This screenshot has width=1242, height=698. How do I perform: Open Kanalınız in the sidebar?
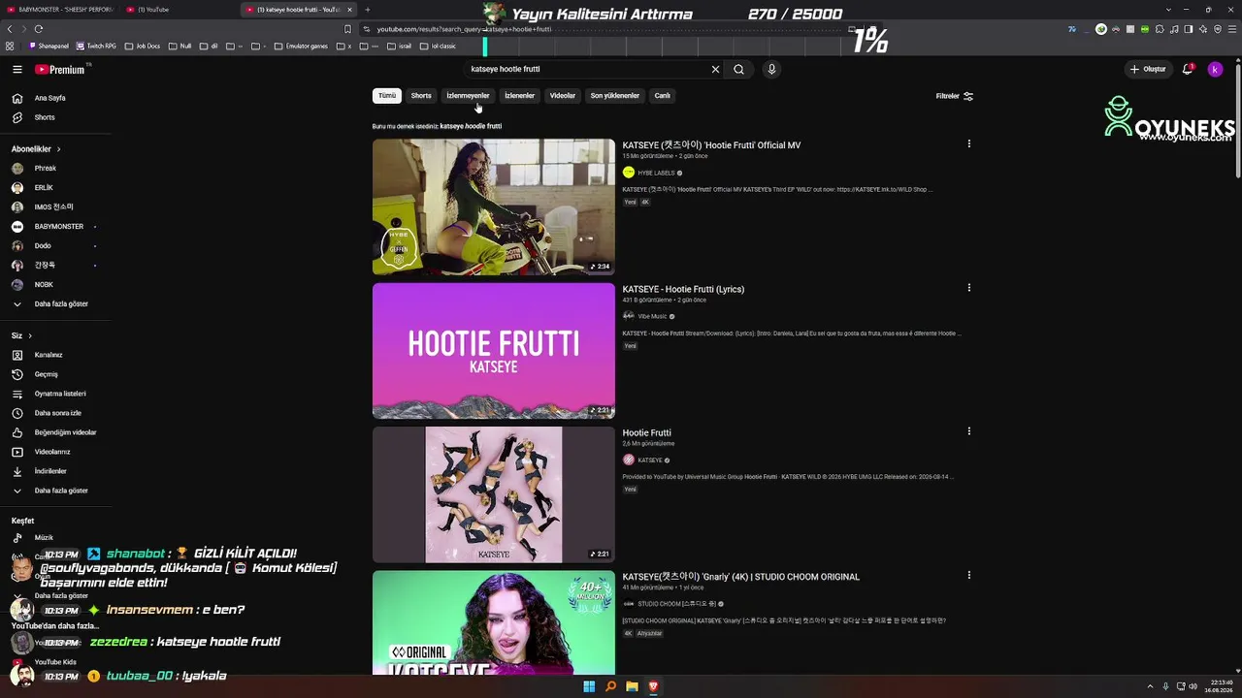click(x=56, y=355)
